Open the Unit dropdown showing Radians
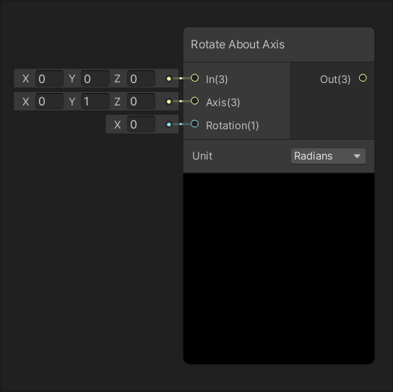The image size is (393, 392). (328, 156)
